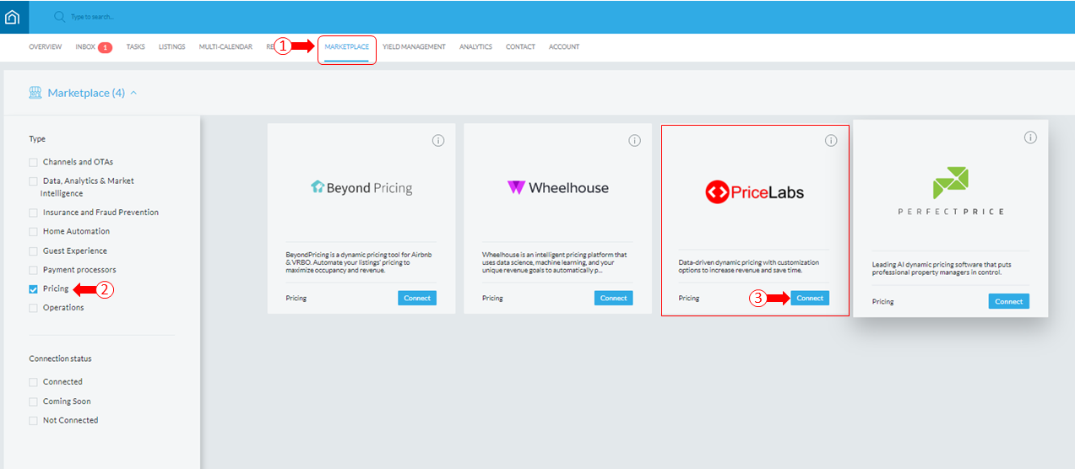The height and width of the screenshot is (469, 1075).
Task: Open the Yield Management tab
Action: point(414,47)
